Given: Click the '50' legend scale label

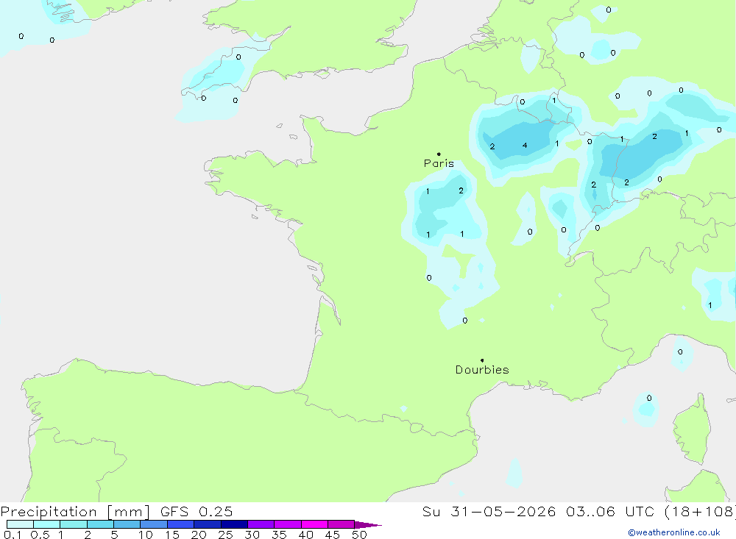Looking at the screenshot, I should tap(360, 535).
